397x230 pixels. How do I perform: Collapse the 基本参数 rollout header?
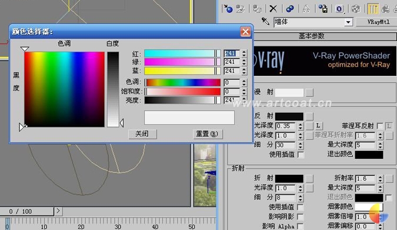tap(311, 36)
